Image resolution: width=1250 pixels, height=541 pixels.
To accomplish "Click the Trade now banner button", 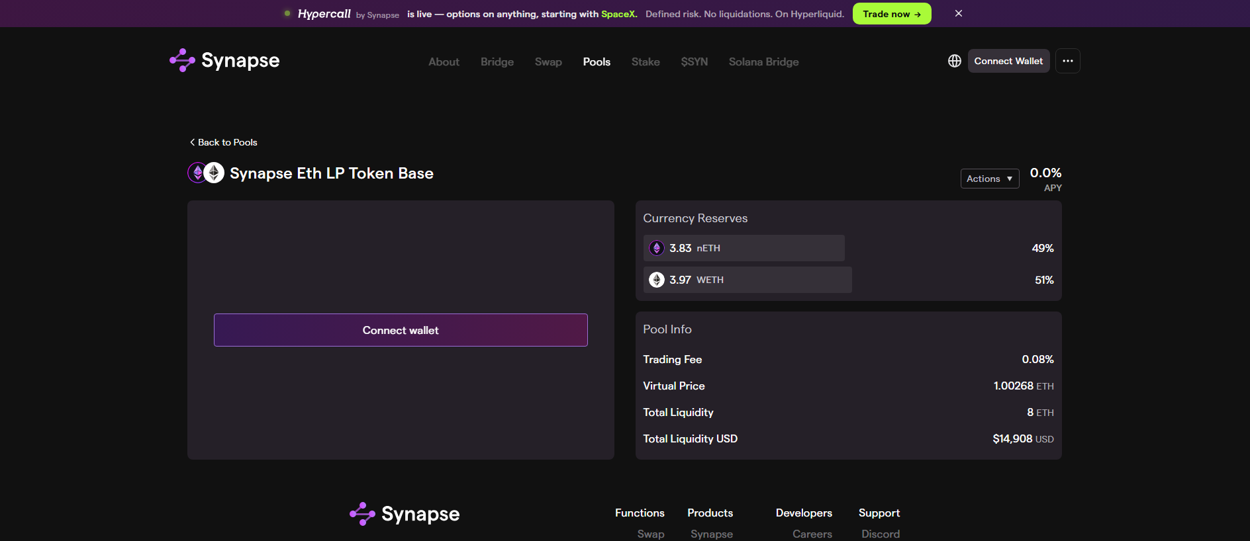I will [x=891, y=14].
